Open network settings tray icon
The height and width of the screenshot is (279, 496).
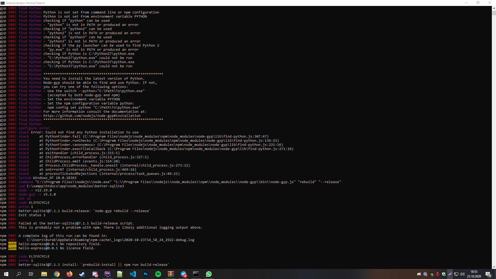coord(456,274)
